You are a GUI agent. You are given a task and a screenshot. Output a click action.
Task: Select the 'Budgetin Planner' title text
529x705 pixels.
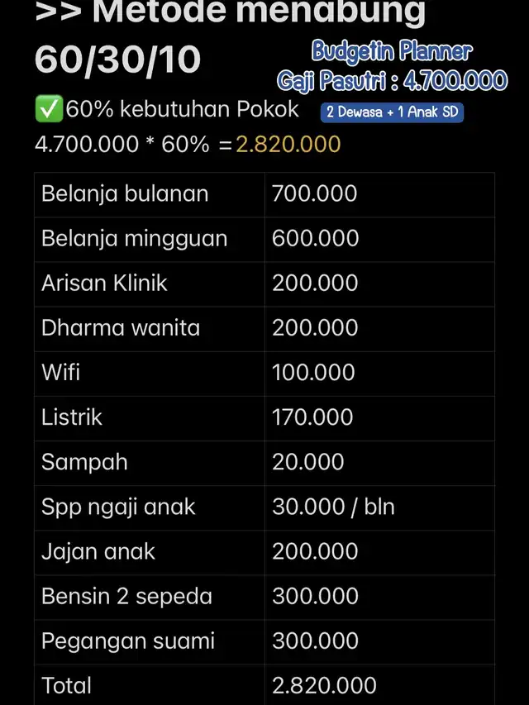tap(392, 50)
